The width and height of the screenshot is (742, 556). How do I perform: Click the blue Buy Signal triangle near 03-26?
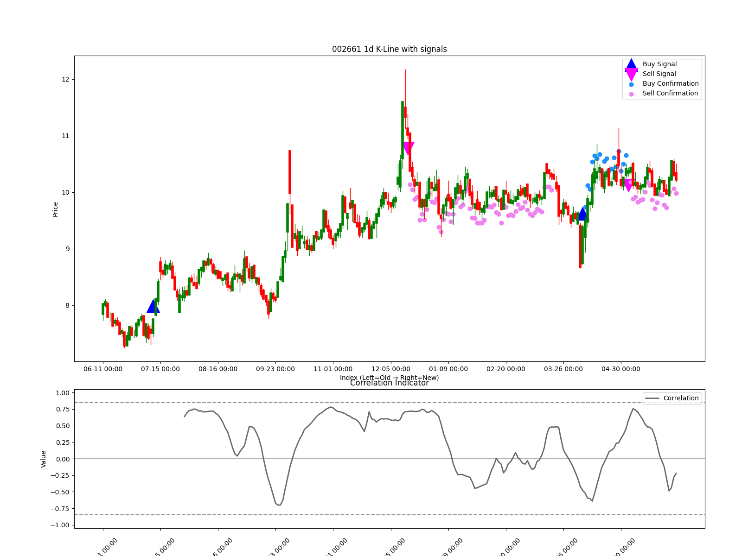coord(582,213)
